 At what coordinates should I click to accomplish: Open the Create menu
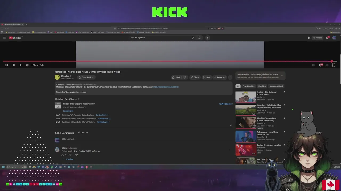[317, 38]
